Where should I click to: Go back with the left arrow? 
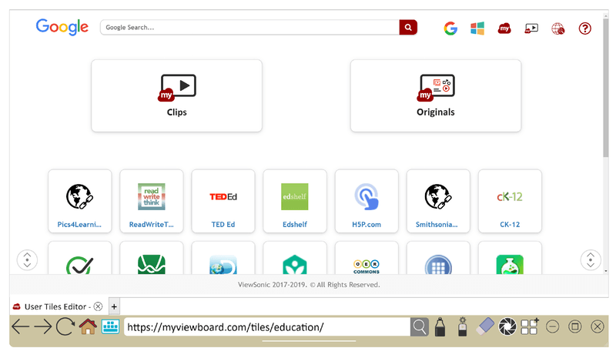pyautogui.click(x=21, y=326)
